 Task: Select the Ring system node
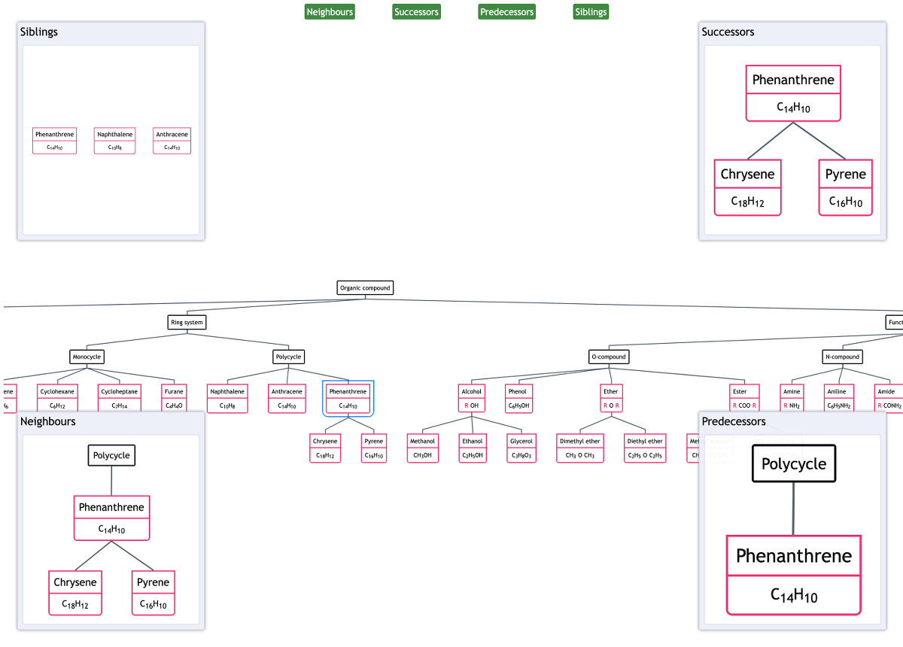(x=187, y=322)
